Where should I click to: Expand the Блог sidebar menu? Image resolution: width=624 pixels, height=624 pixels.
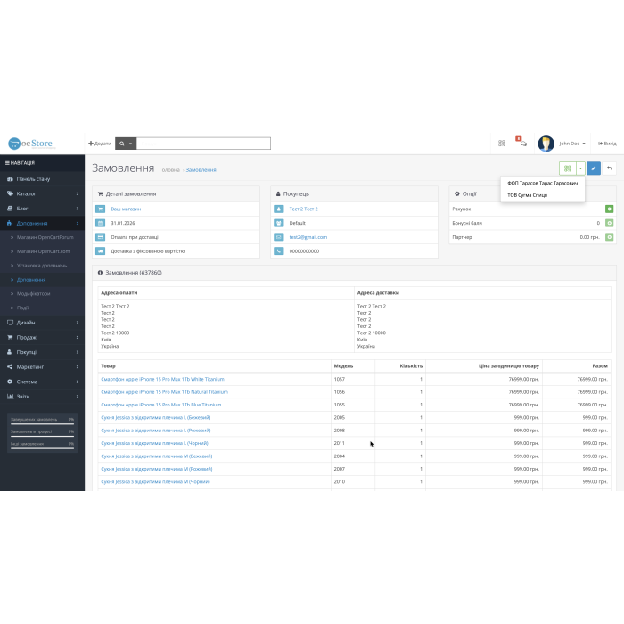tap(42, 209)
